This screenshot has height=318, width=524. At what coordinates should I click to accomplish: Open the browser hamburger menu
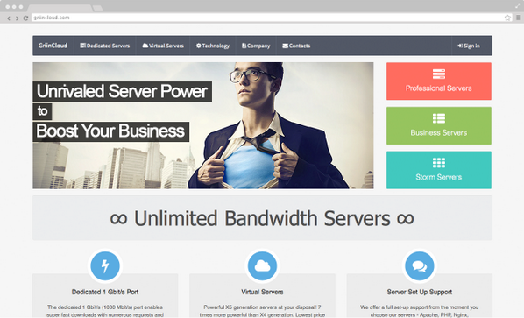click(519, 18)
